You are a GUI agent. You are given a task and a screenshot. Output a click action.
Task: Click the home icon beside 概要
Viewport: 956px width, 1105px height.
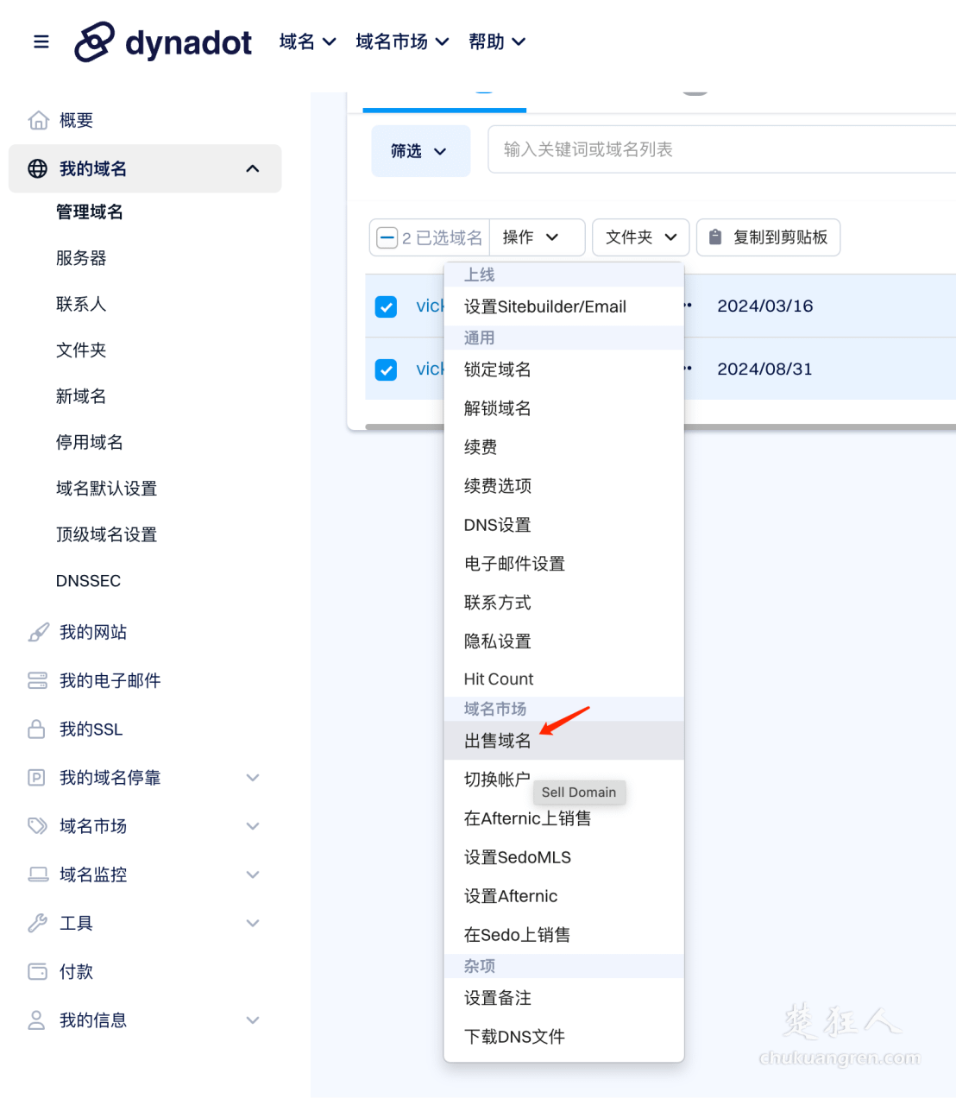pyautogui.click(x=39, y=120)
